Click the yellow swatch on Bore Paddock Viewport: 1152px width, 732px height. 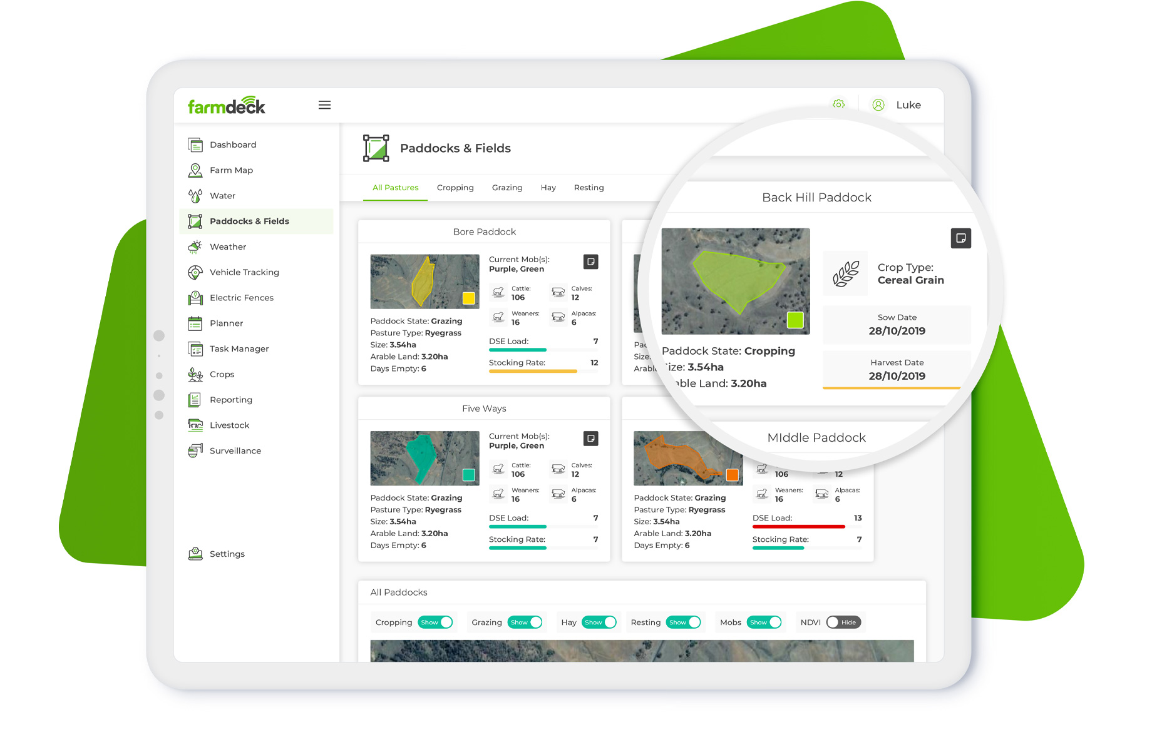point(468,298)
